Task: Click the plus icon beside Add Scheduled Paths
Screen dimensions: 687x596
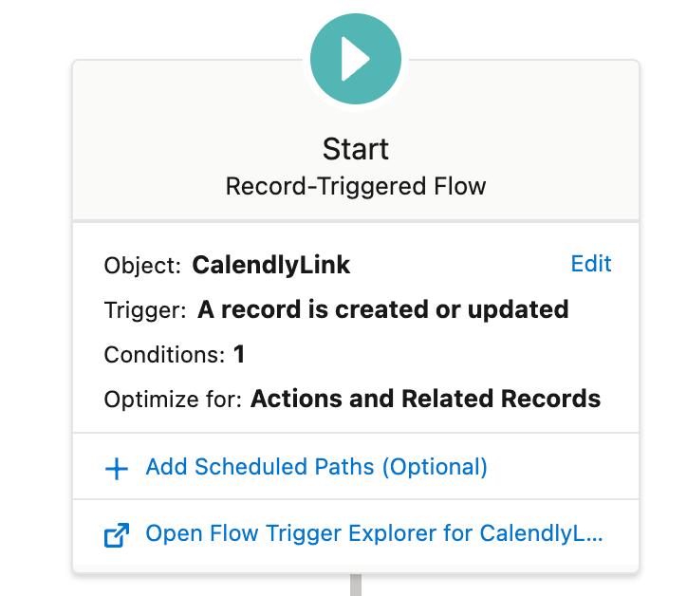Action: [116, 468]
